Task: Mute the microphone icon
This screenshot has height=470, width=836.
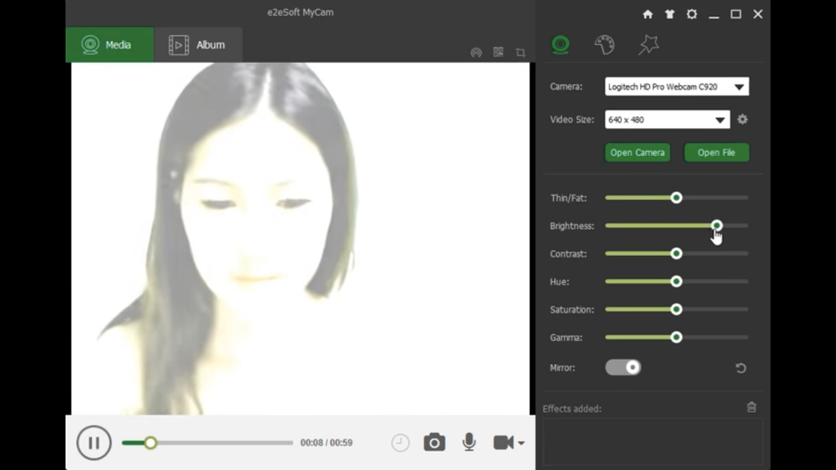Action: (x=469, y=442)
